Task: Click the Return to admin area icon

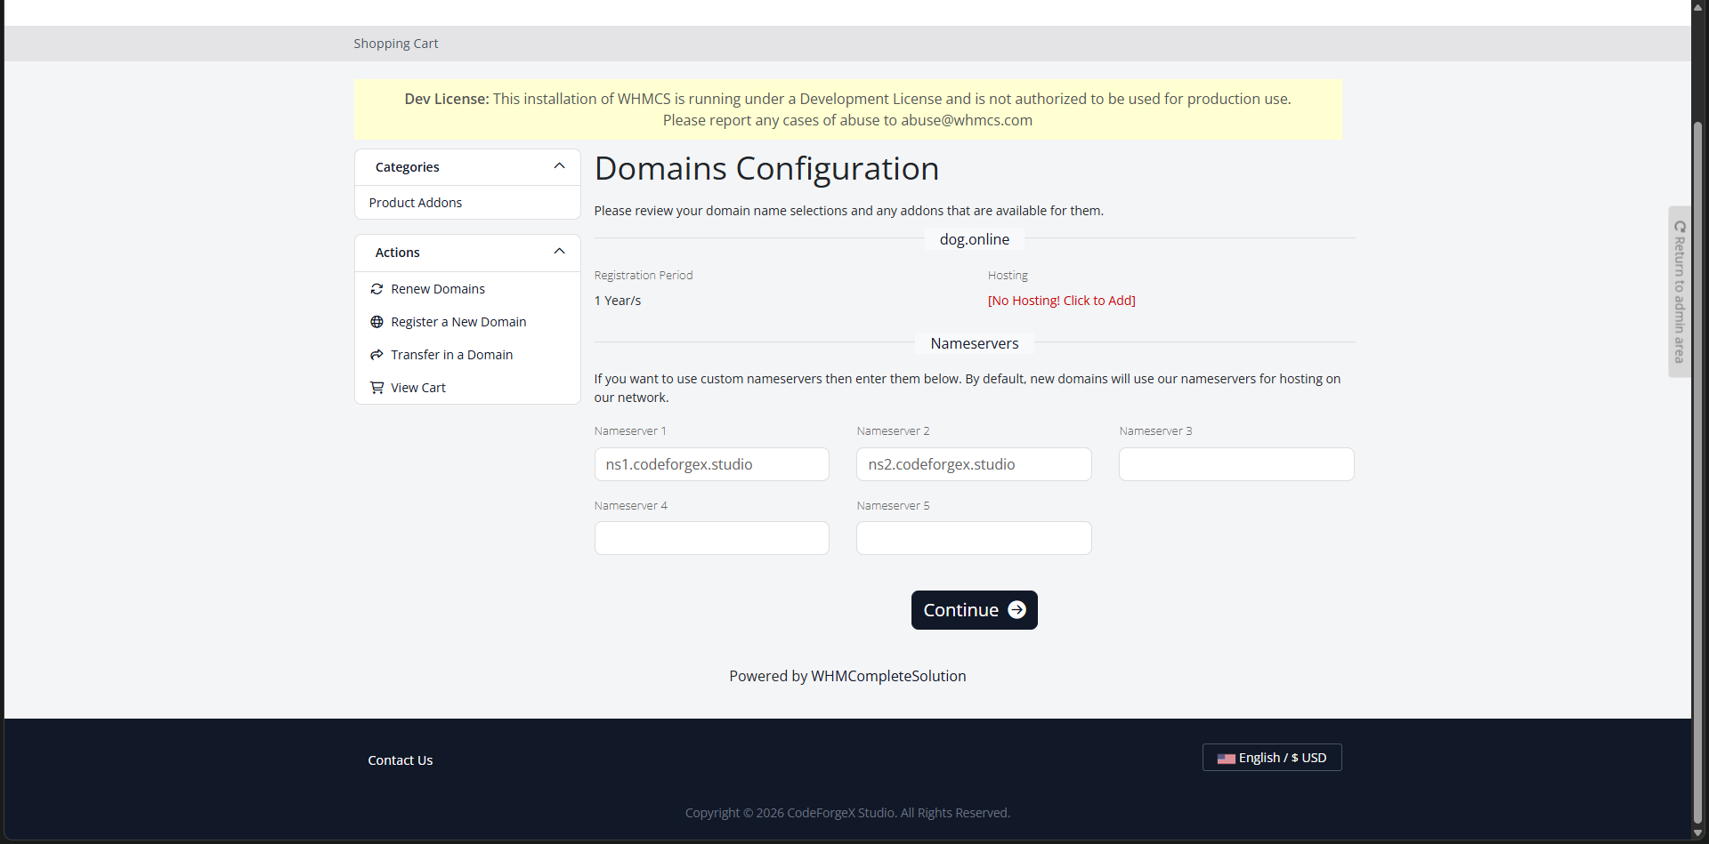Action: pos(1680,227)
